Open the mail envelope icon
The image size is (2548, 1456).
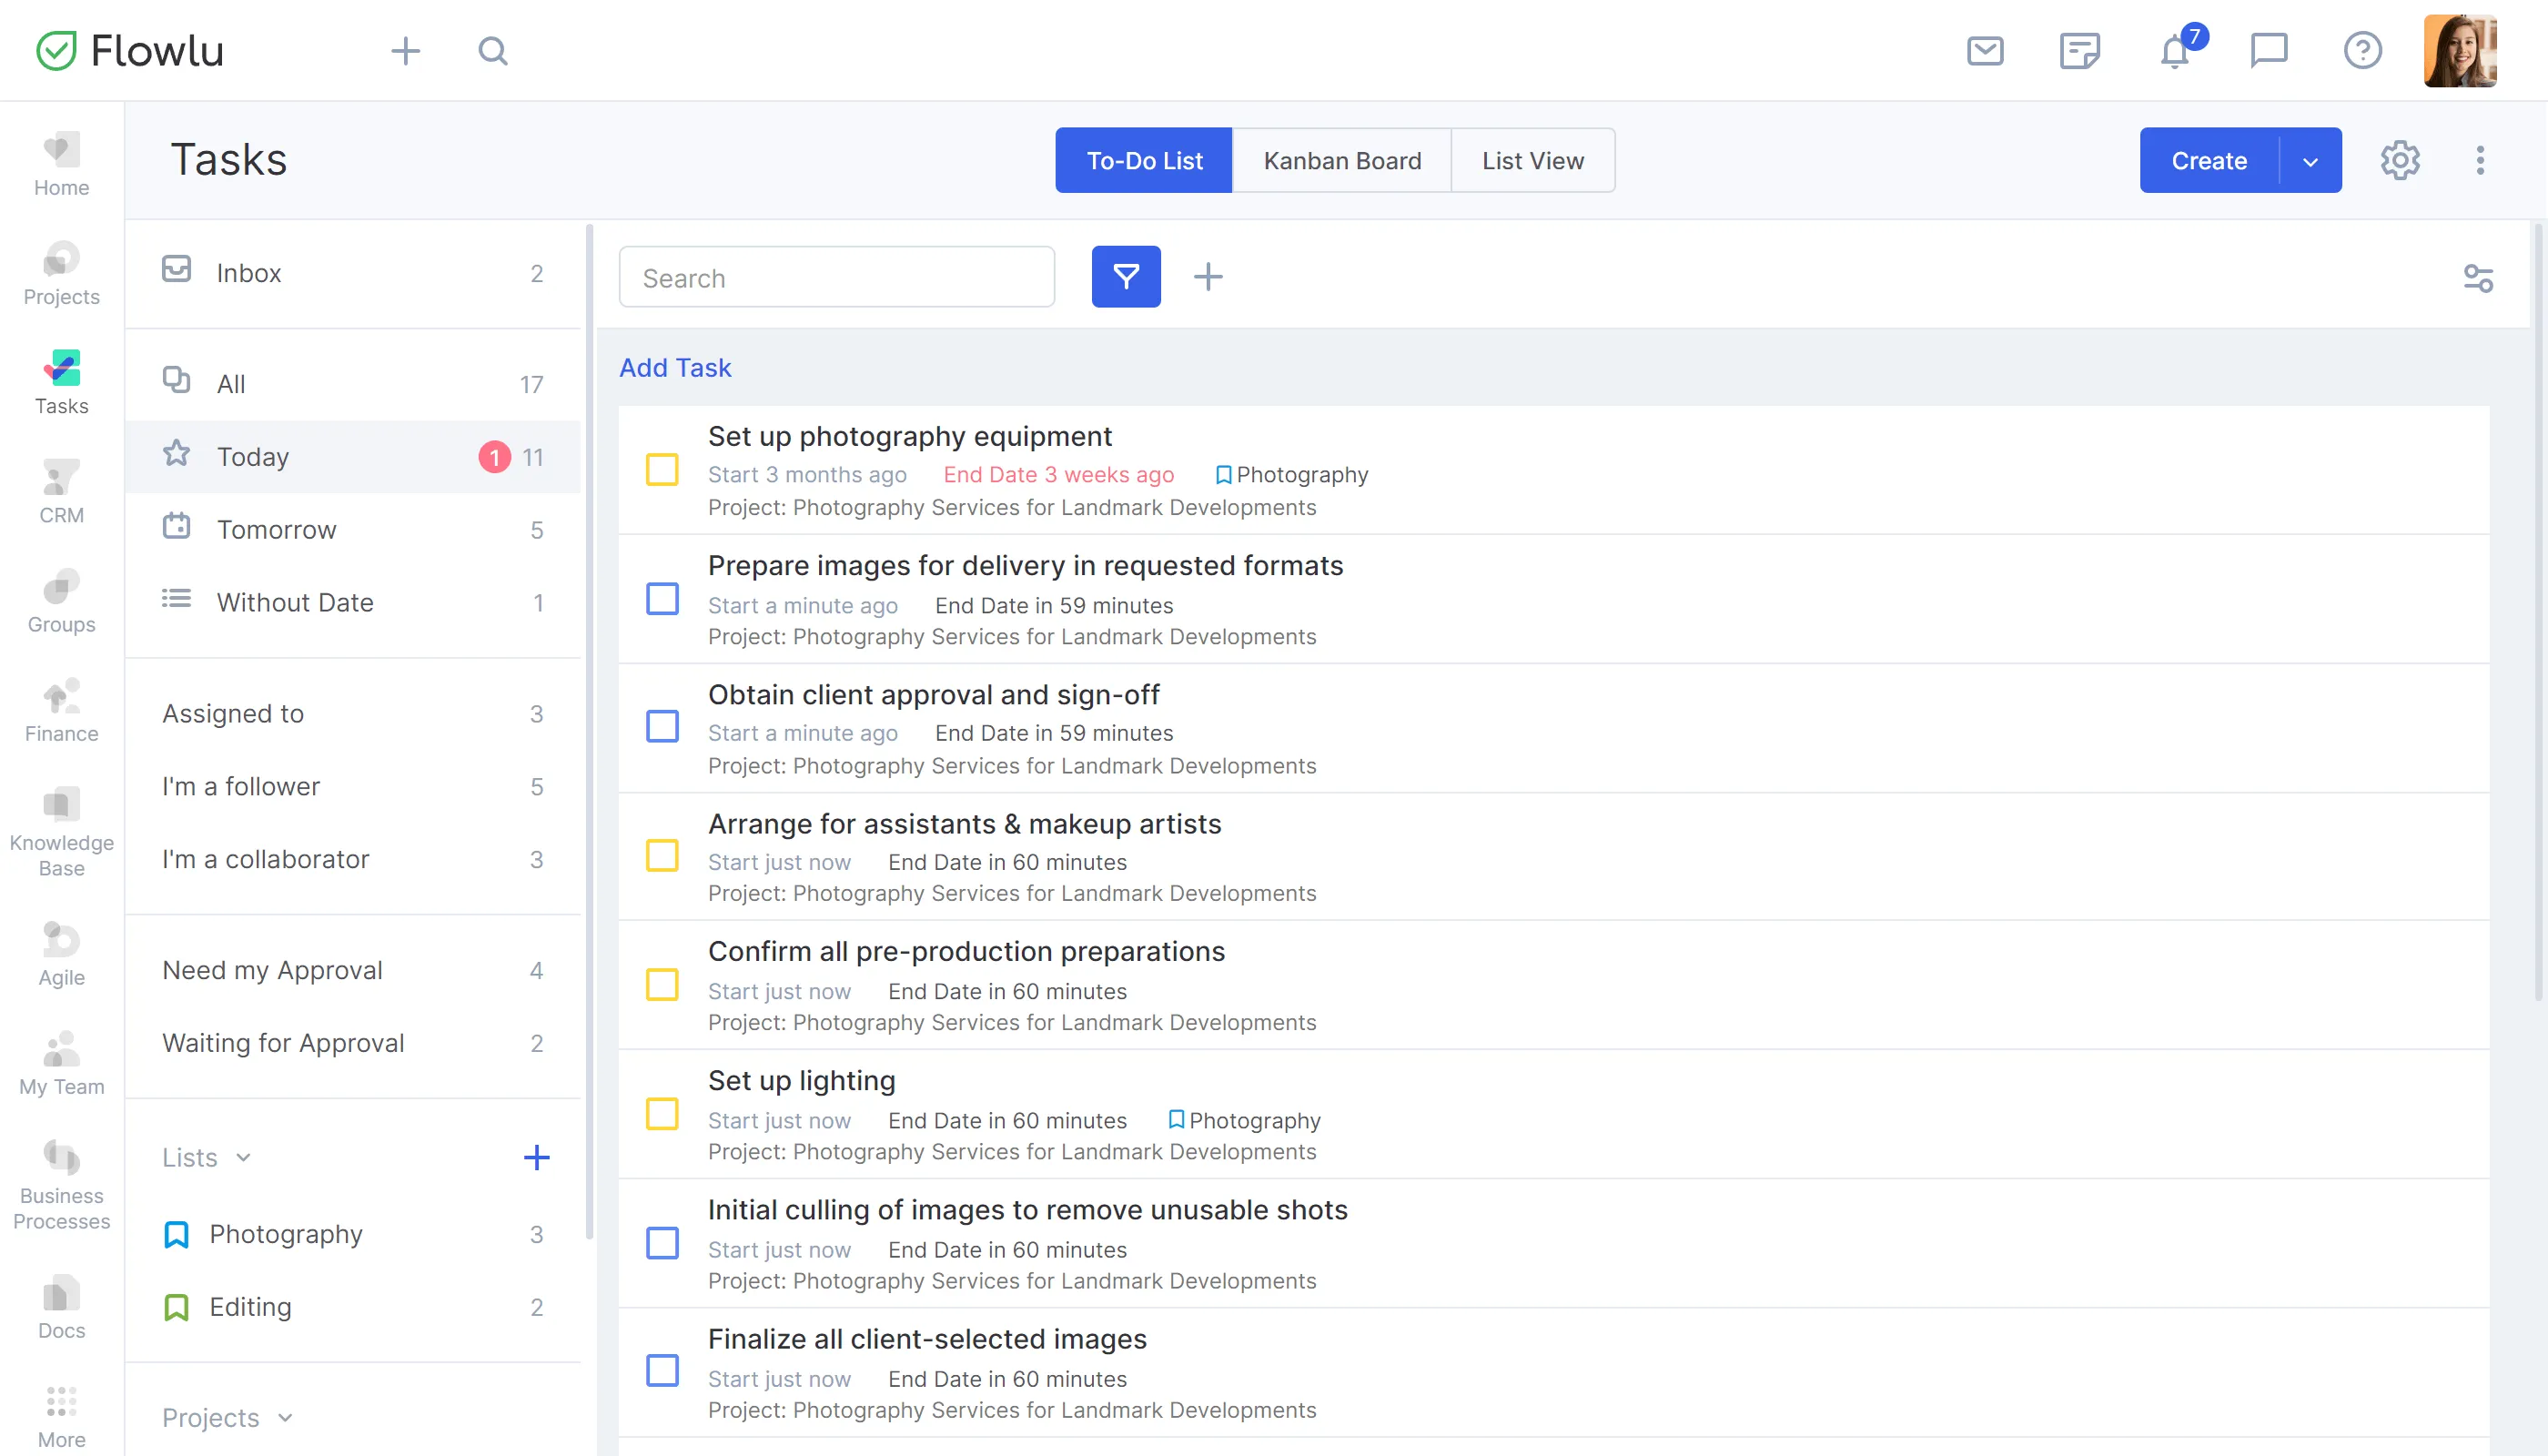point(1985,50)
